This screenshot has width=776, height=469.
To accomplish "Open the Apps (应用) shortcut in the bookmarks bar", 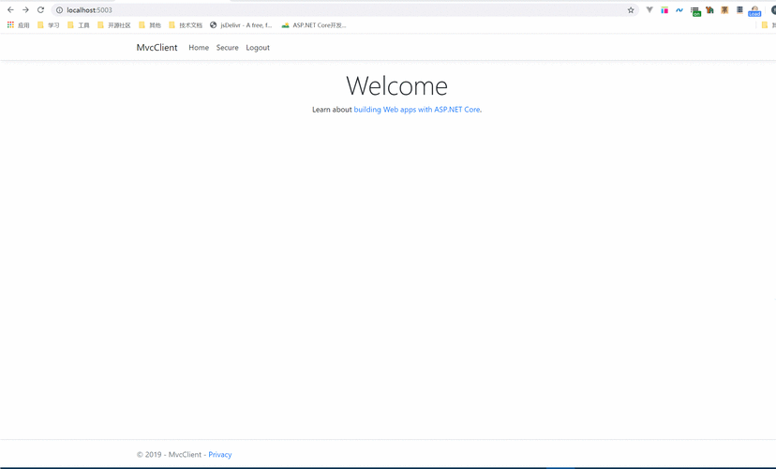I will 19,25.
